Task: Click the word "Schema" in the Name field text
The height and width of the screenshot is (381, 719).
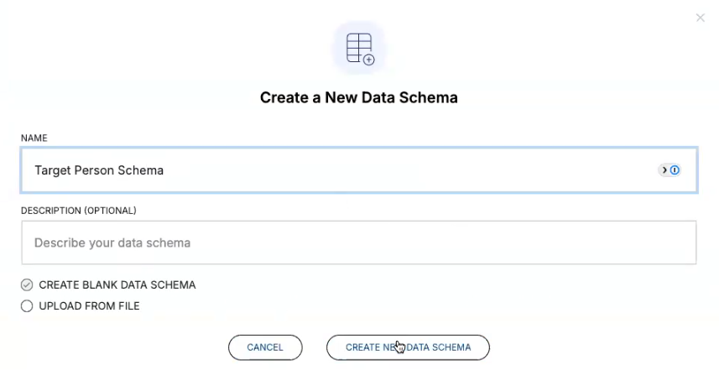Action: click(141, 170)
